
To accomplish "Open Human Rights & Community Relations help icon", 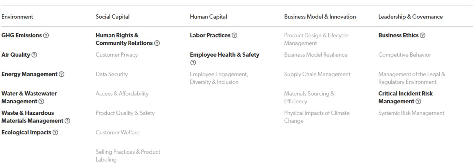I will tap(157, 43).
